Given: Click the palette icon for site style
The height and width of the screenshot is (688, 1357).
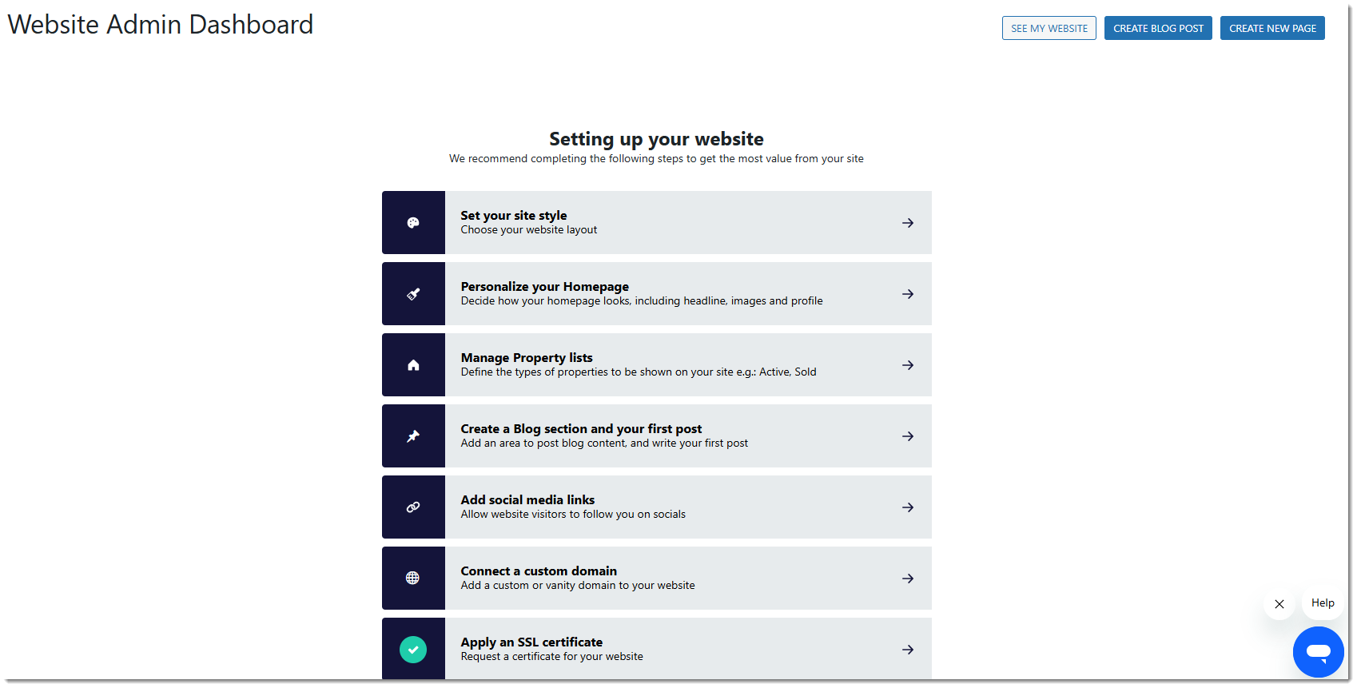Looking at the screenshot, I should 413,223.
